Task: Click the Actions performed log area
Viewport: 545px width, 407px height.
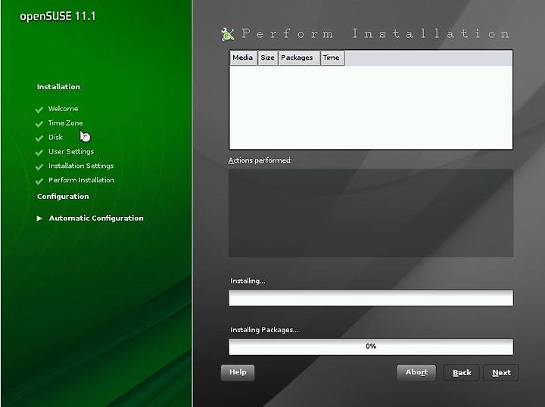Action: pos(371,213)
